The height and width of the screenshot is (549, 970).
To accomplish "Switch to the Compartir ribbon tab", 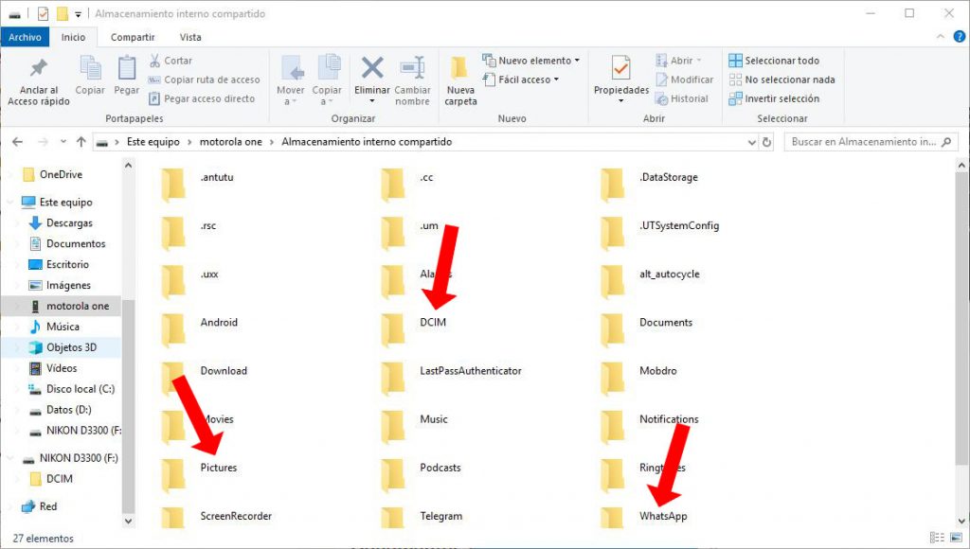I will (133, 37).
